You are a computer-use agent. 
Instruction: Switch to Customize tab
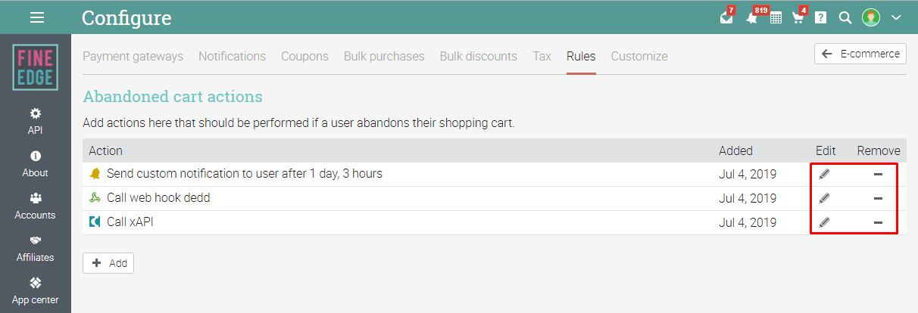[x=639, y=56]
